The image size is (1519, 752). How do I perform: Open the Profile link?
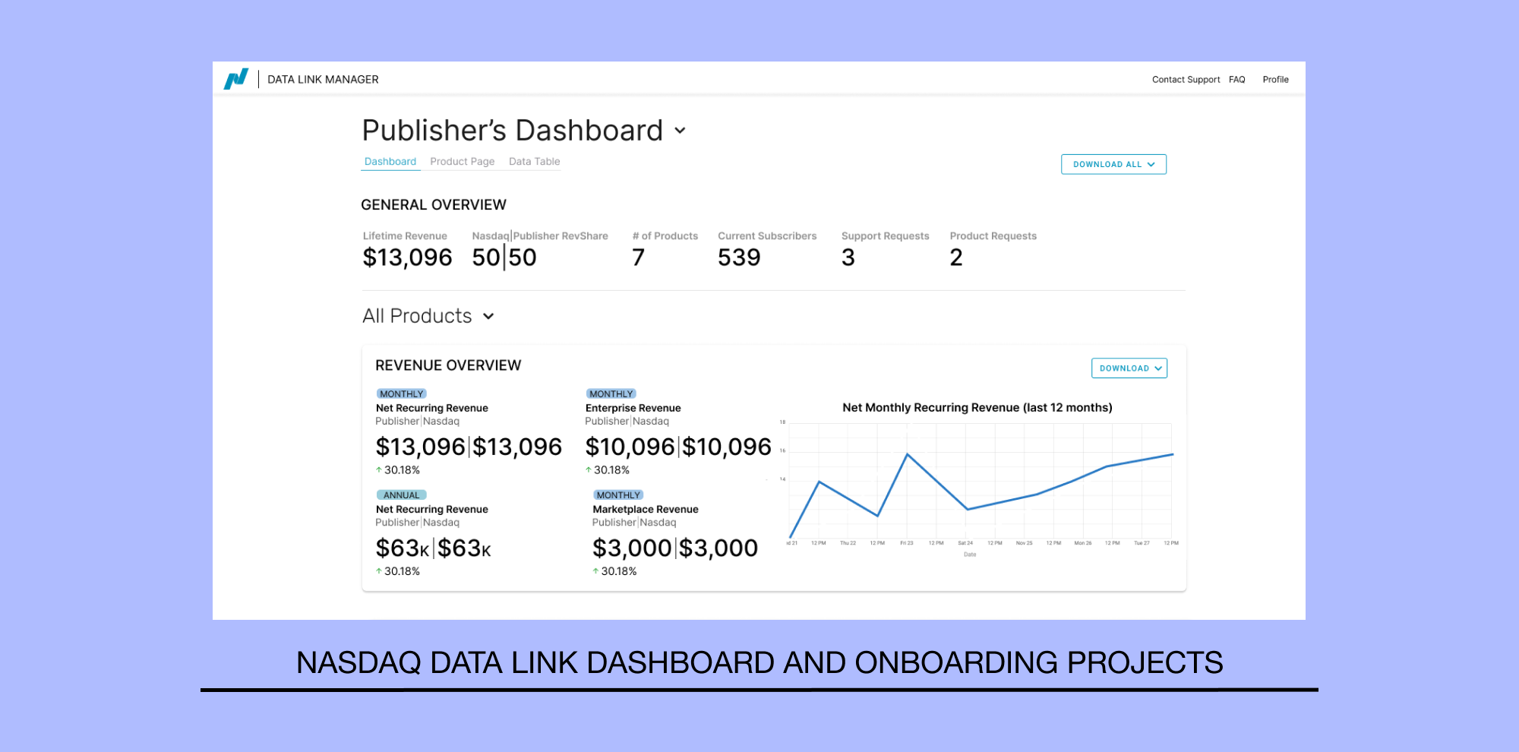coord(1275,80)
